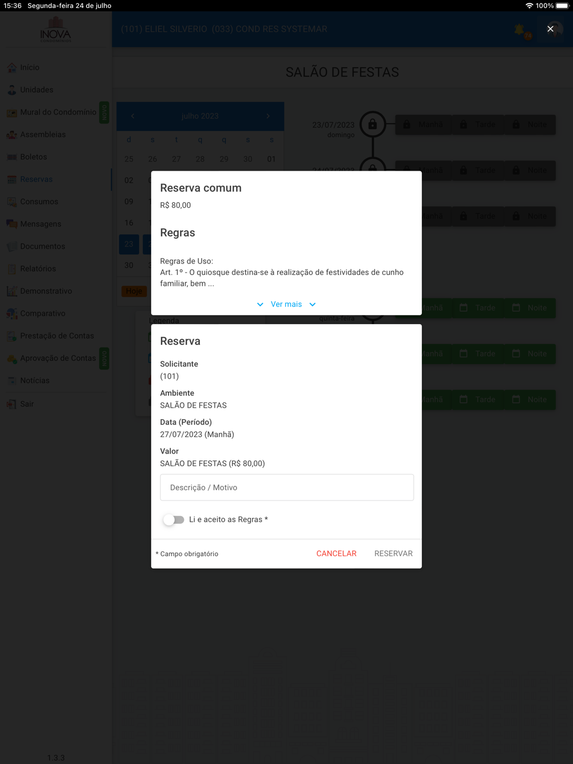Viewport: 573px width, 764px height.
Task: Toggle the Li e aceito as Regras switch
Action: click(x=174, y=519)
